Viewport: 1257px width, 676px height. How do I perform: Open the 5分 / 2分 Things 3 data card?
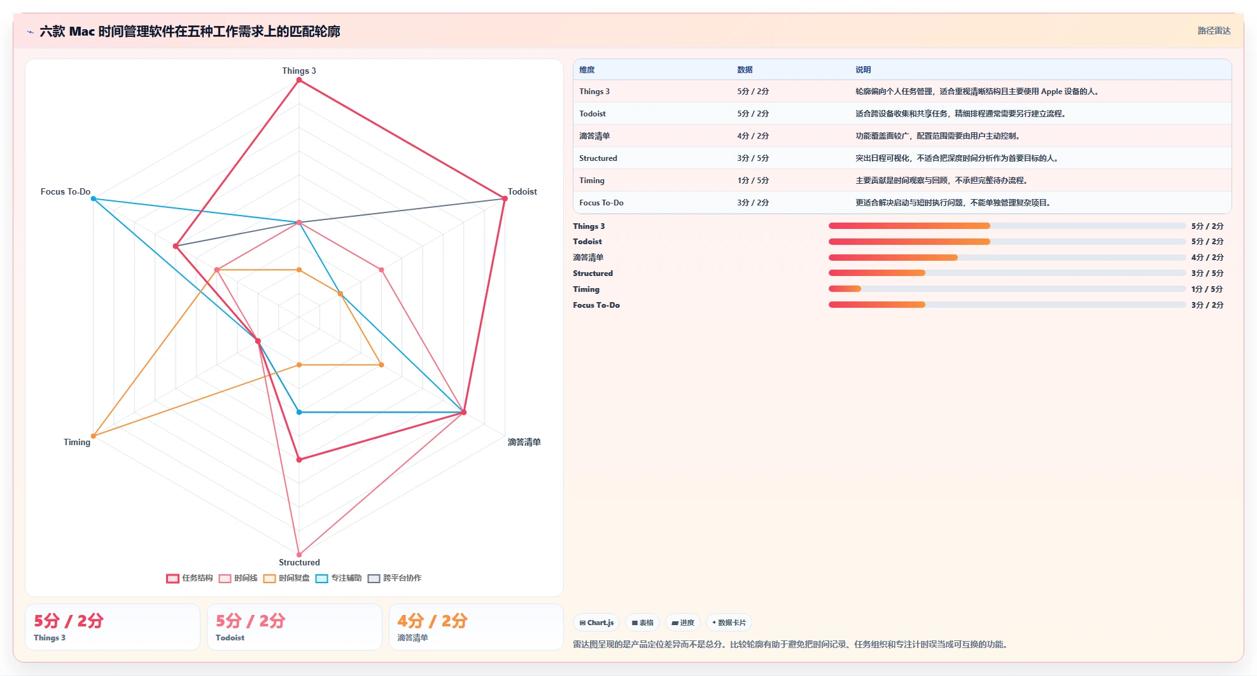pos(113,627)
